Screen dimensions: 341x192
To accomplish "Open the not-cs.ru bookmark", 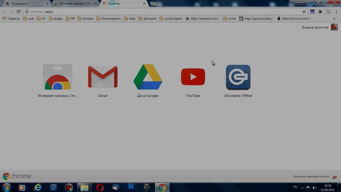I will [x=294, y=19].
